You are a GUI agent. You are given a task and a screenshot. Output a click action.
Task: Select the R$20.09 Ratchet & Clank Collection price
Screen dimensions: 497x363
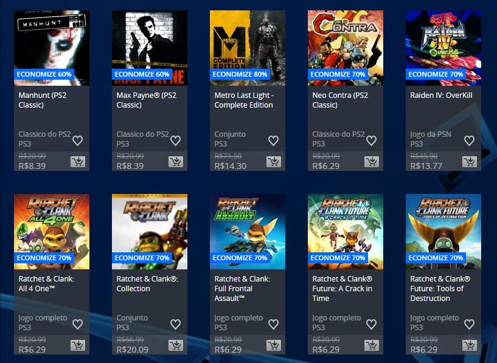pos(133,350)
